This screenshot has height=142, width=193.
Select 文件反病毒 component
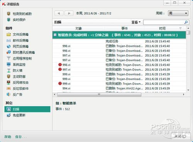pos(20,34)
